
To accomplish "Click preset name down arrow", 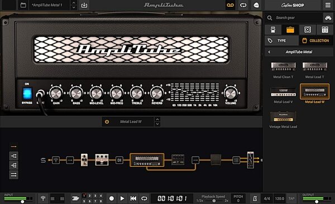I will [x=74, y=7].
